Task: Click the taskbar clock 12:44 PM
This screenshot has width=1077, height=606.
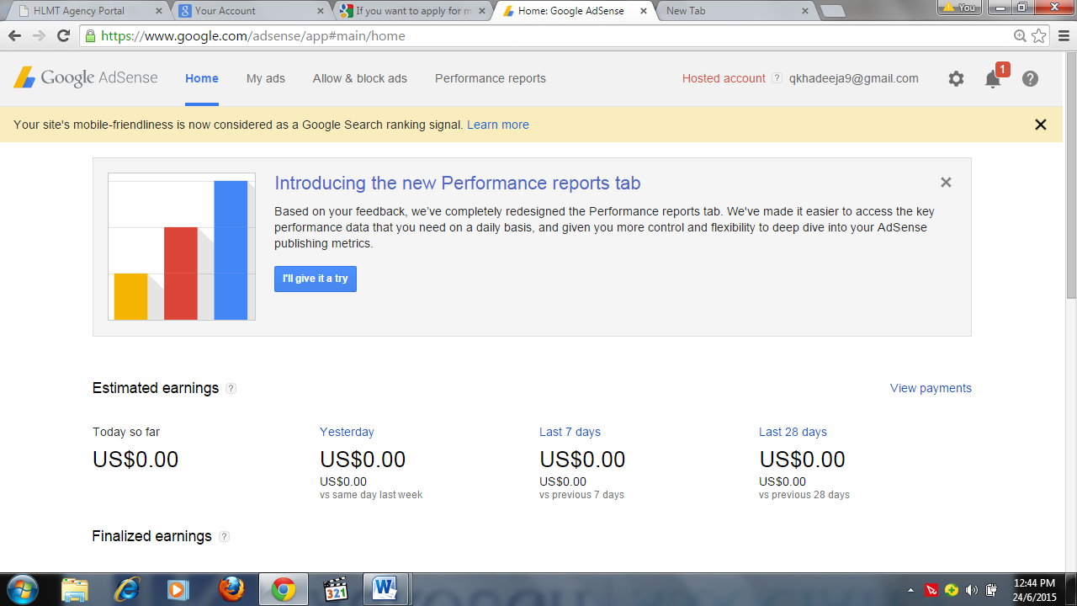Action: coord(1034,582)
